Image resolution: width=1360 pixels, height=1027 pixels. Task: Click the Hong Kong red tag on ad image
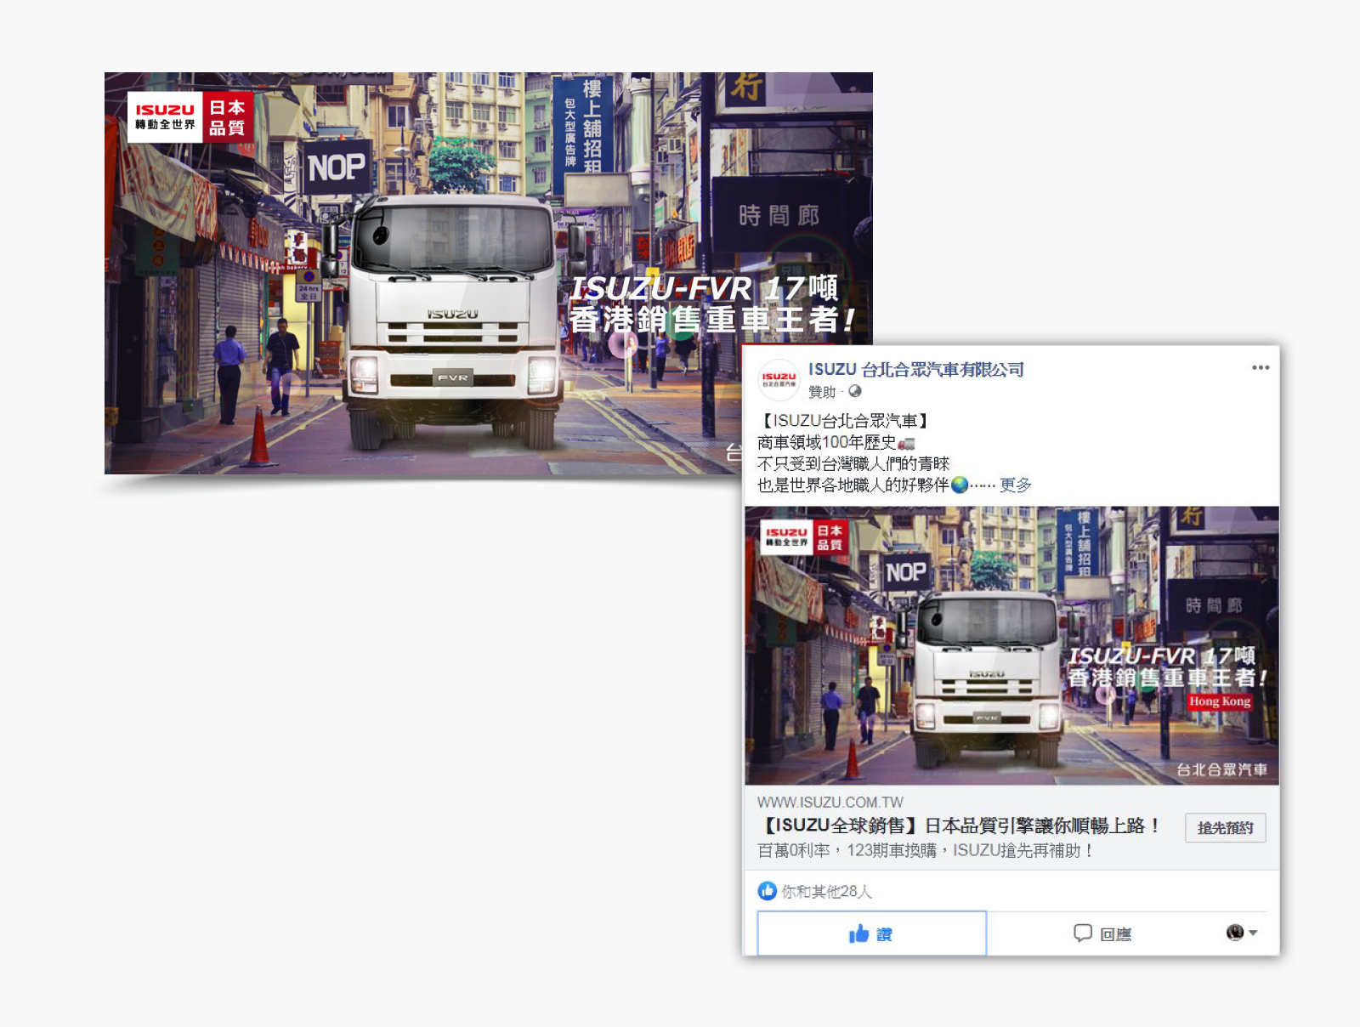pos(1220,701)
